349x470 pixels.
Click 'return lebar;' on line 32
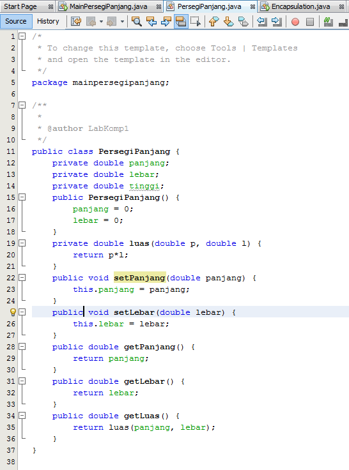[x=105, y=393]
